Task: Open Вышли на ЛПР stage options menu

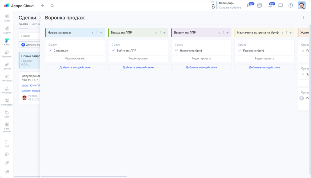Action: coord(223,33)
